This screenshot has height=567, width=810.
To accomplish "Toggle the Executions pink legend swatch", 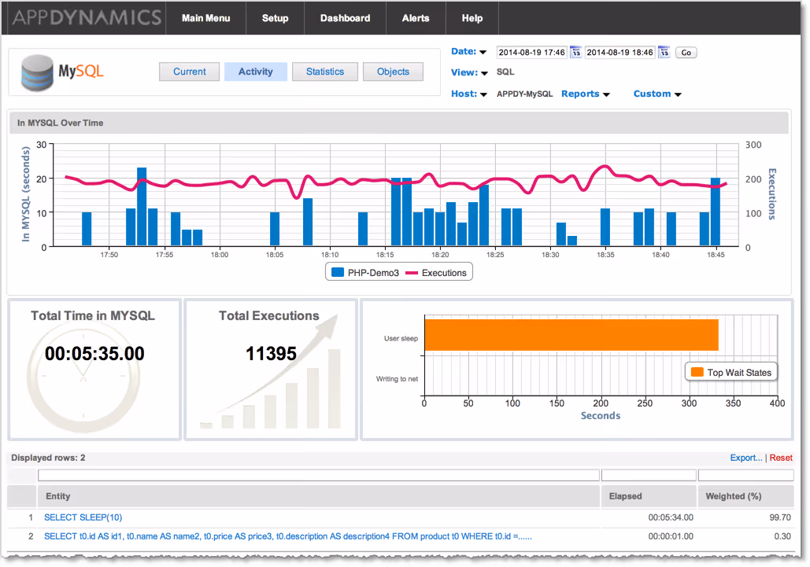I will [412, 273].
